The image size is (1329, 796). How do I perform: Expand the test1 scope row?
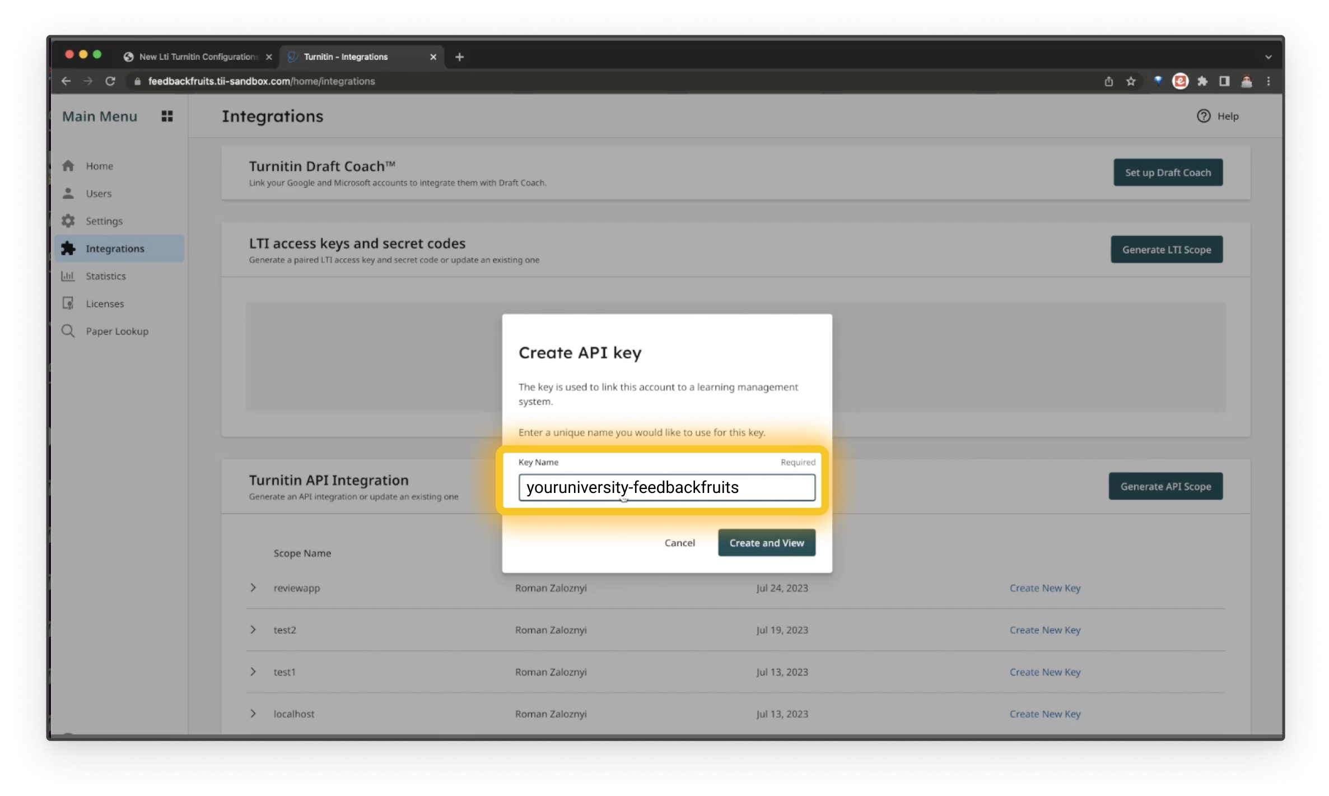click(253, 672)
